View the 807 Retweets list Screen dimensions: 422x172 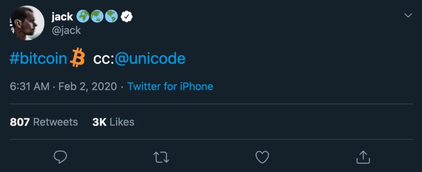pos(44,122)
